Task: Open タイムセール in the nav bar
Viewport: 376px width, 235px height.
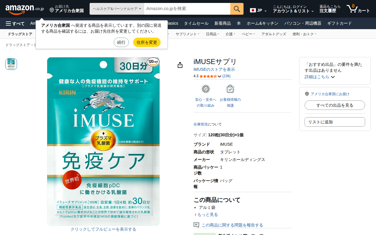Action: (196, 23)
